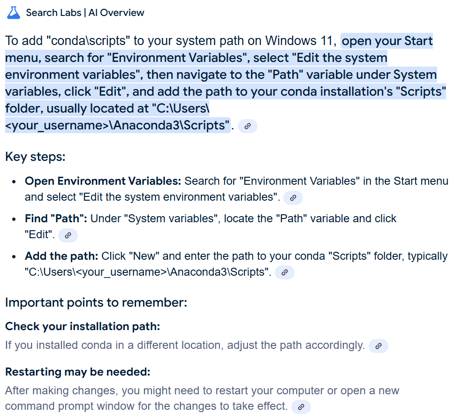
Task: Open source link for Add the path step
Action: tap(284, 272)
